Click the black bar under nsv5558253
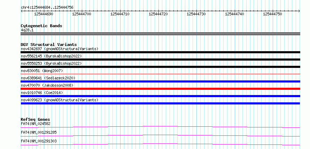Viewport: 310px width, 149px height. (x=160, y=67)
